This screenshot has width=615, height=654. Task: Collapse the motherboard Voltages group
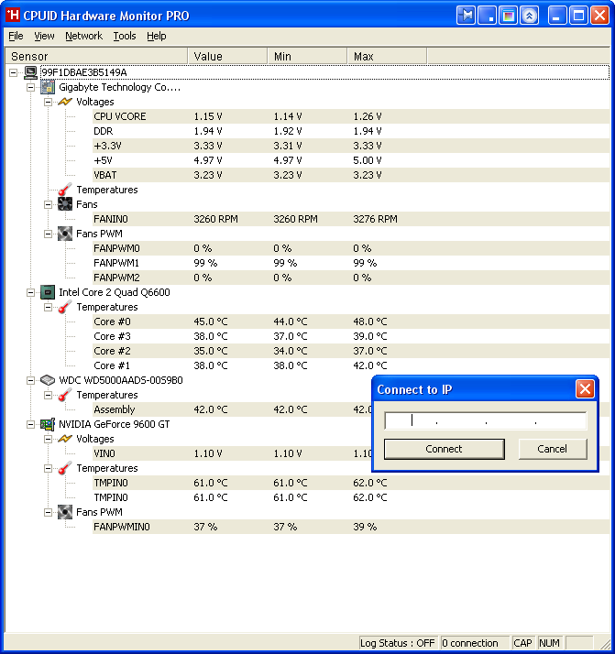tap(48, 103)
